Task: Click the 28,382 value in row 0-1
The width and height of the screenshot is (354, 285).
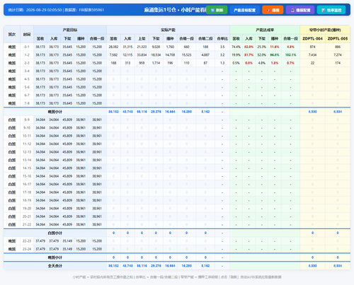Action: click(113, 47)
